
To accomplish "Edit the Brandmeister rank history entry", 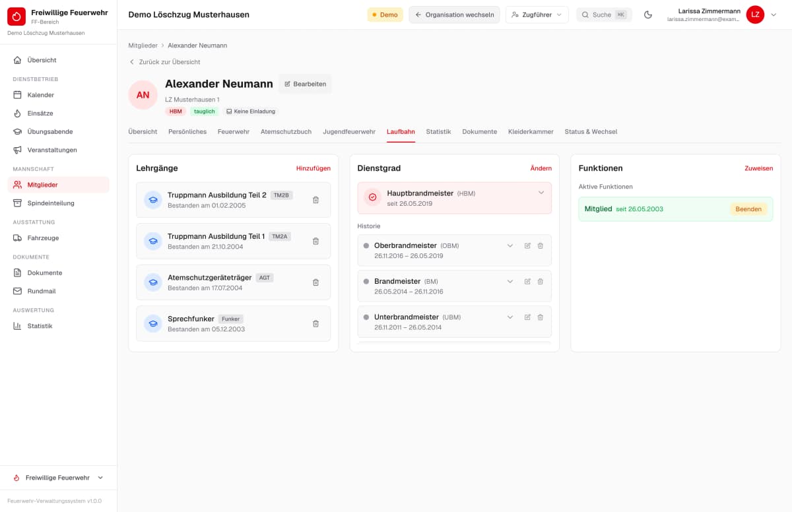I will (x=527, y=281).
